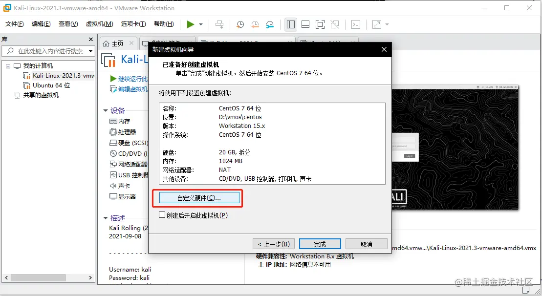Click the 网络适配器 network adapter icon
Viewport: 542px width, 296px height.
[113, 164]
